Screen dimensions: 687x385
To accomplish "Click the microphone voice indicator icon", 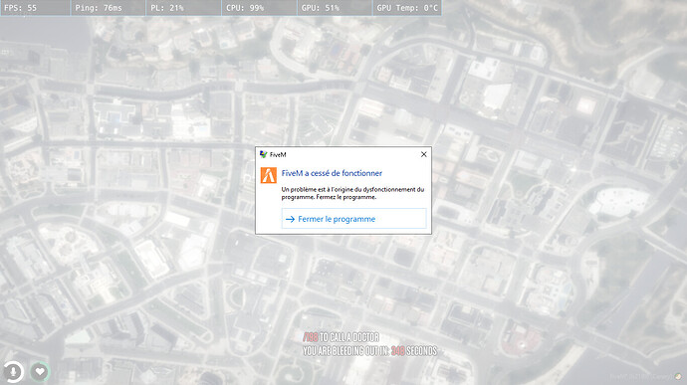I will 13,371.
